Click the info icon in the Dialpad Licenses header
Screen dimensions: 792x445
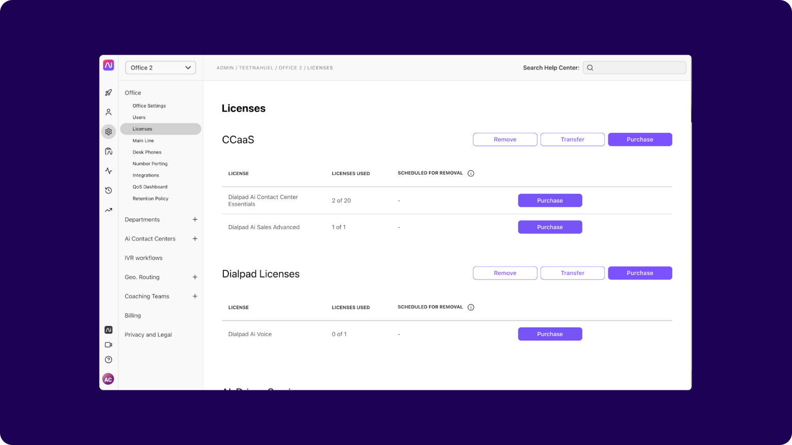coord(471,307)
